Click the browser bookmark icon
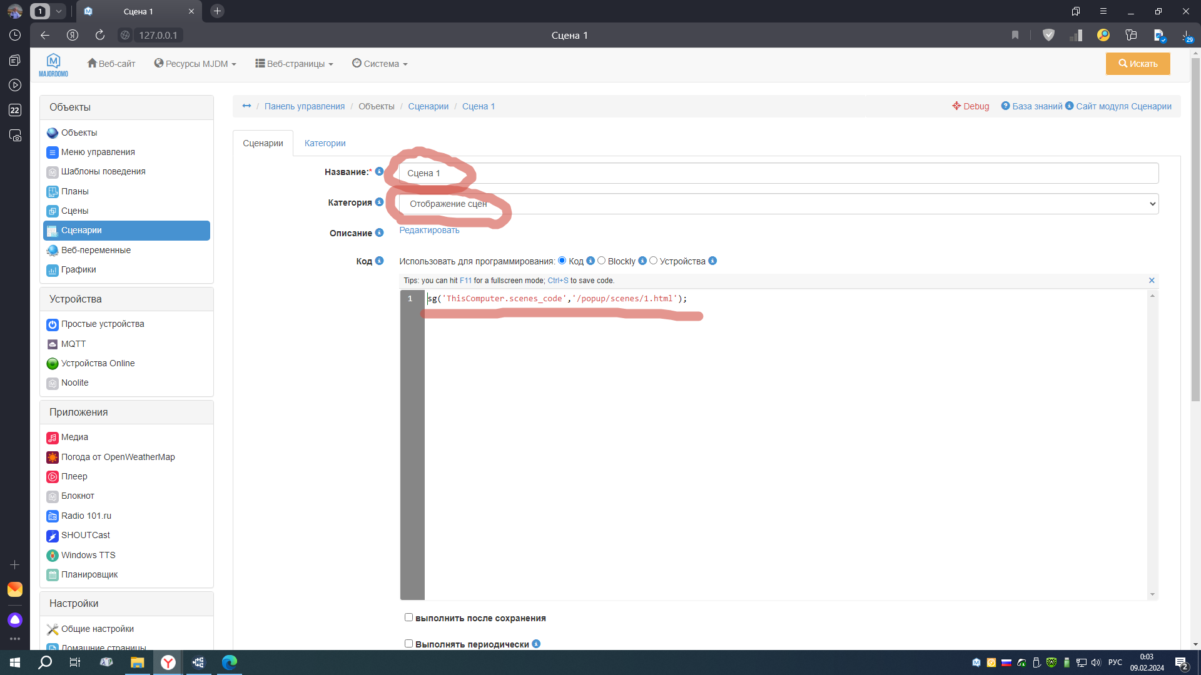This screenshot has width=1201, height=675. tap(1015, 35)
